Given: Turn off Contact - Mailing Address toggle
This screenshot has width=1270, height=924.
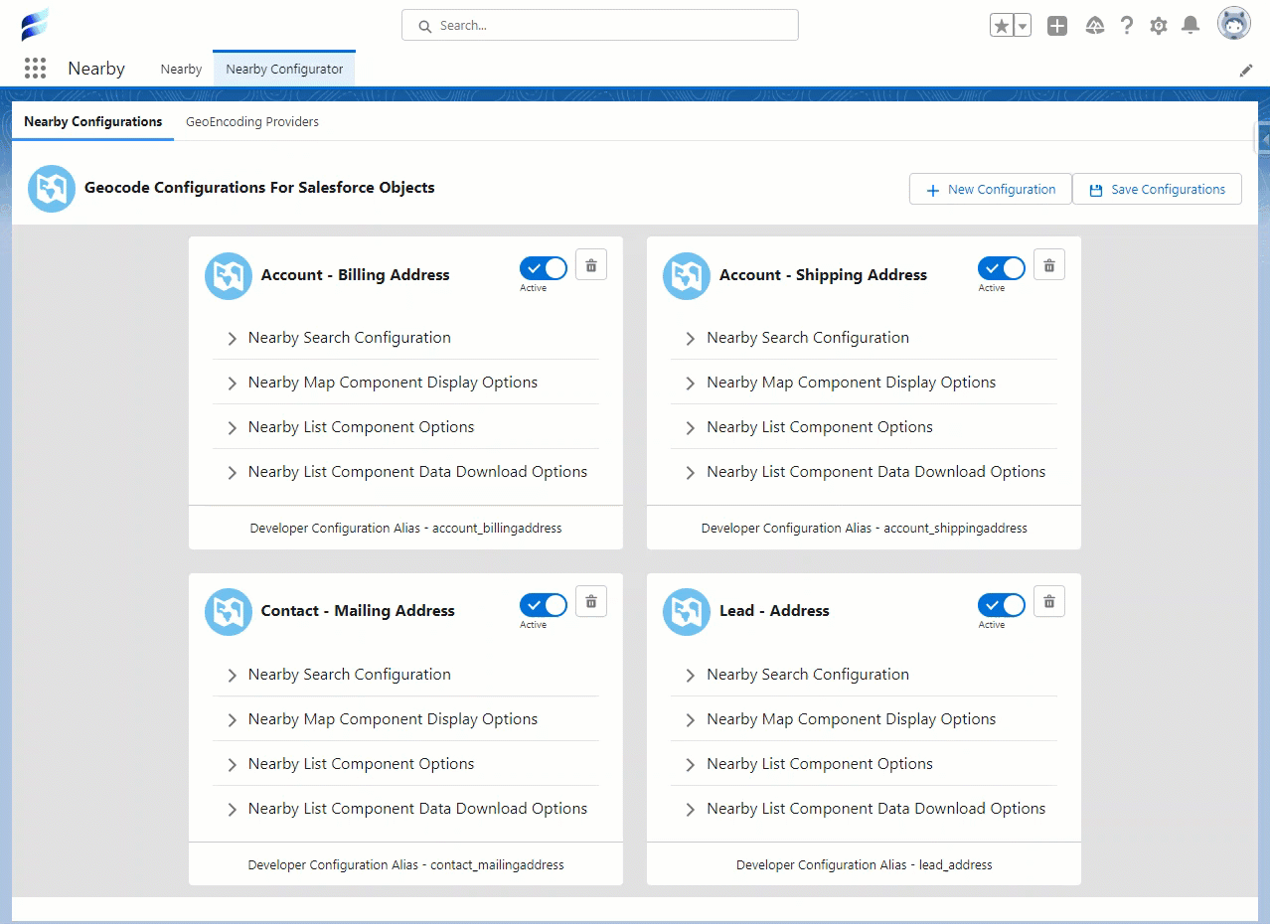Looking at the screenshot, I should pos(543,605).
